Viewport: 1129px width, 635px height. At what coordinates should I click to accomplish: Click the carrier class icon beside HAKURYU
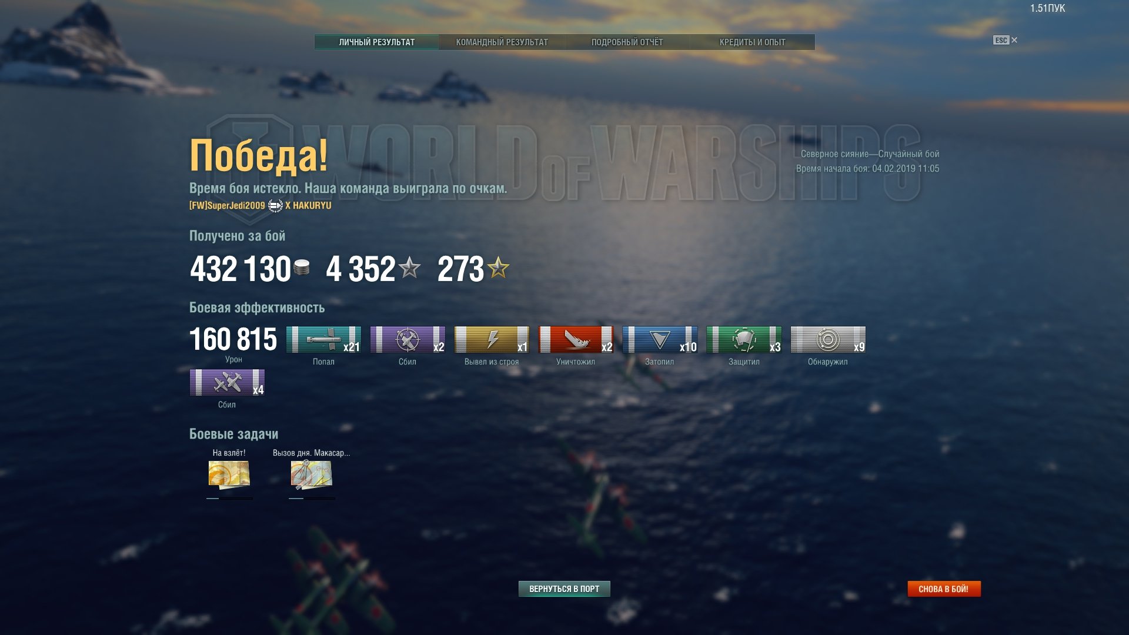click(x=275, y=206)
